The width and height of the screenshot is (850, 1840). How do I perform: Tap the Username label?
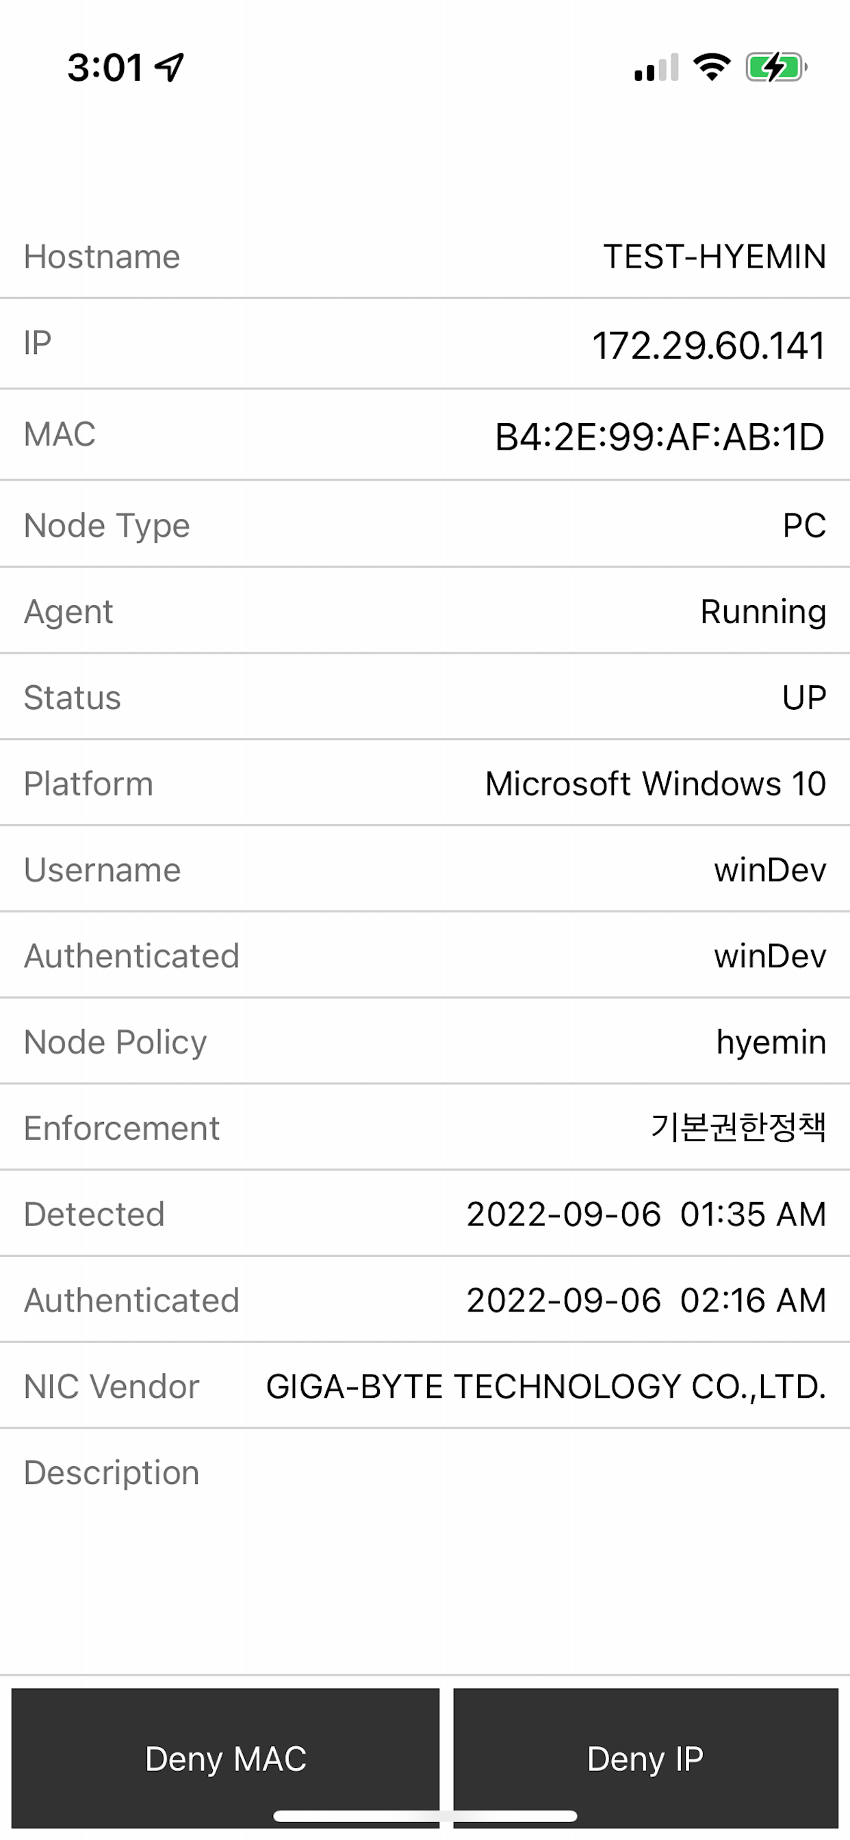(x=103, y=870)
